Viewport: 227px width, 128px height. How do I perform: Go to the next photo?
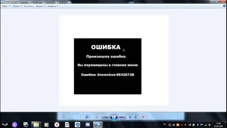click(122, 117)
